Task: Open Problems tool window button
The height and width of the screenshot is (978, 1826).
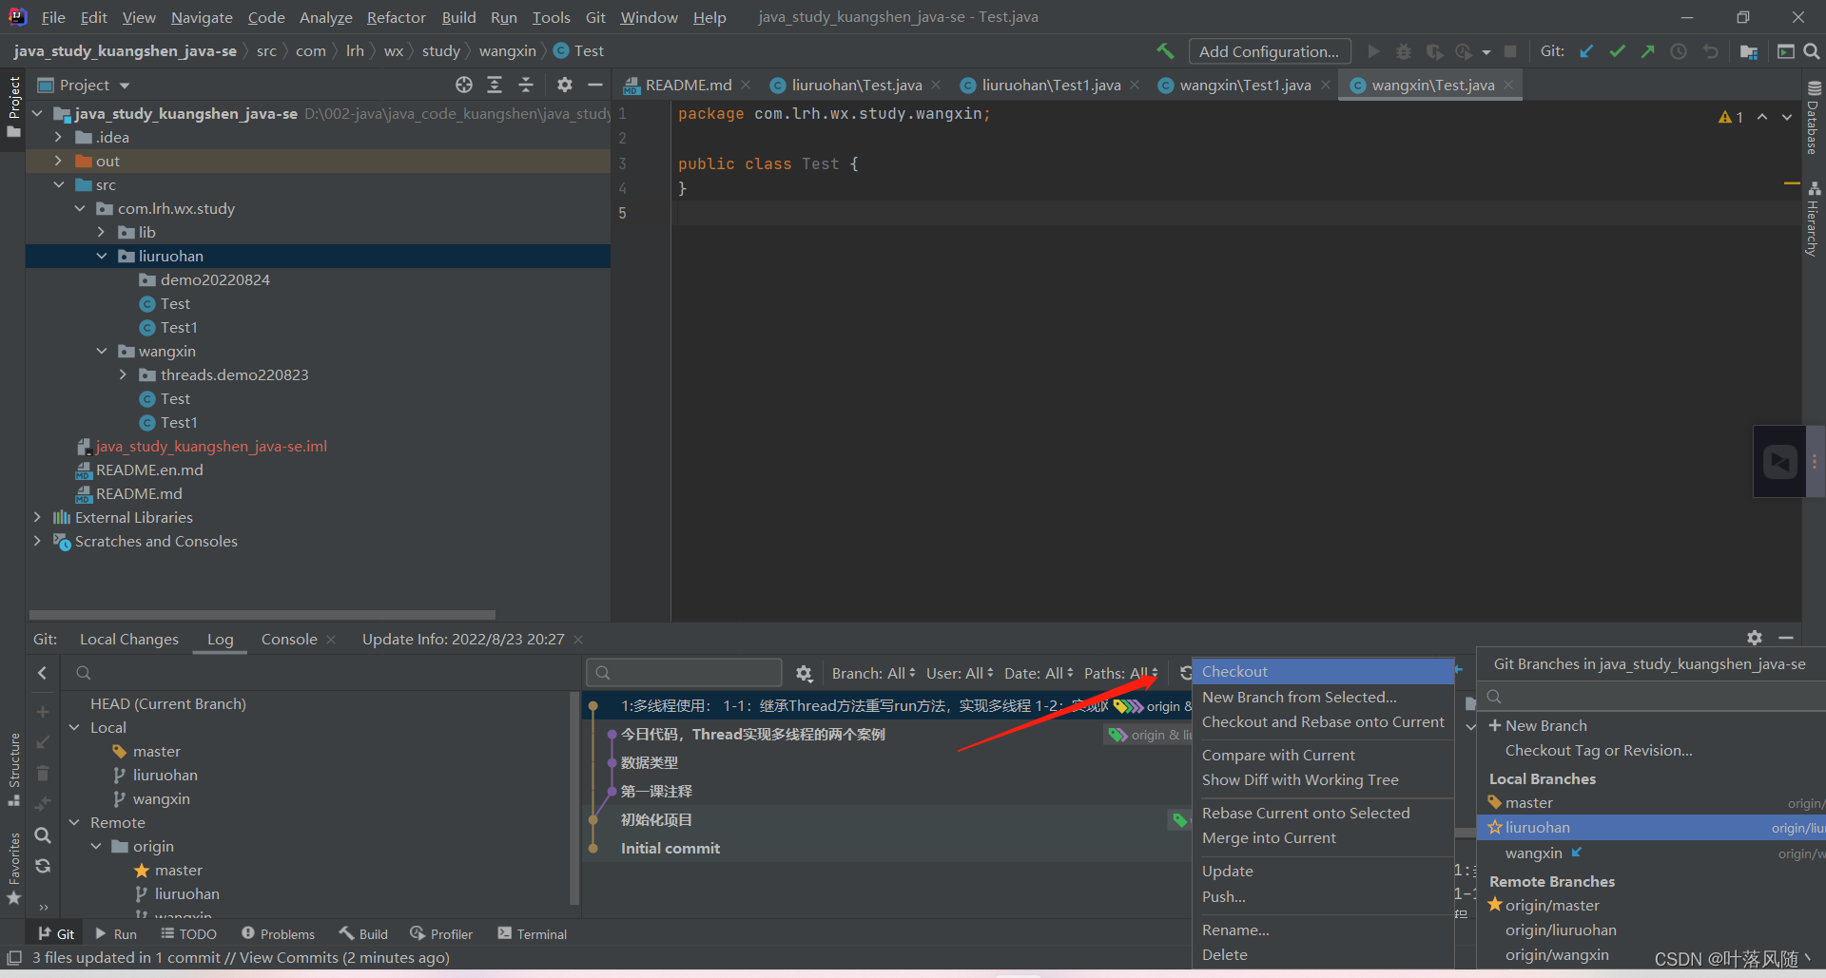Action: click(x=278, y=934)
